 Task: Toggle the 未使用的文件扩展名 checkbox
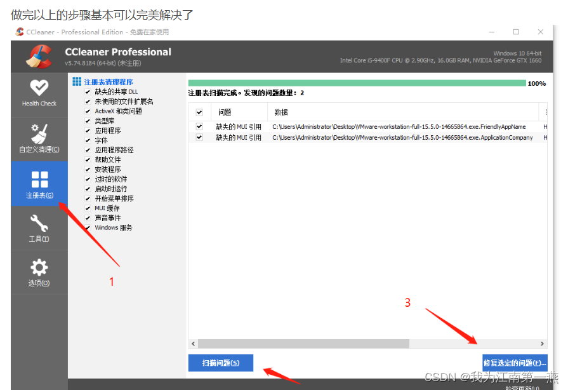[x=88, y=102]
